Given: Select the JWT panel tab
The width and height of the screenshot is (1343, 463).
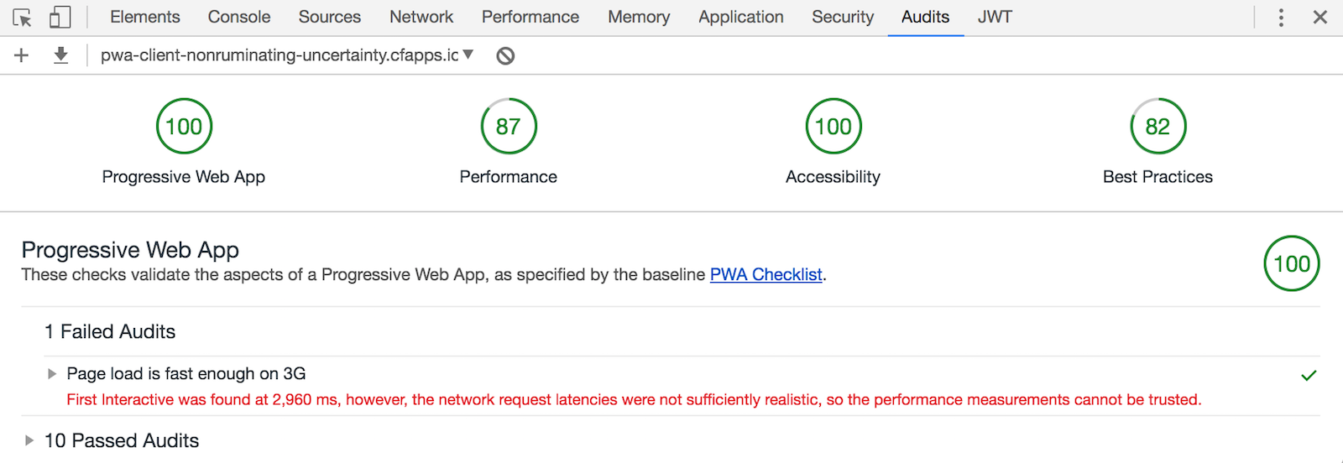Looking at the screenshot, I should point(995,18).
